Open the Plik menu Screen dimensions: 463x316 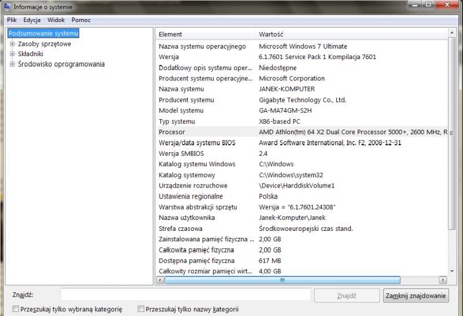coord(12,20)
